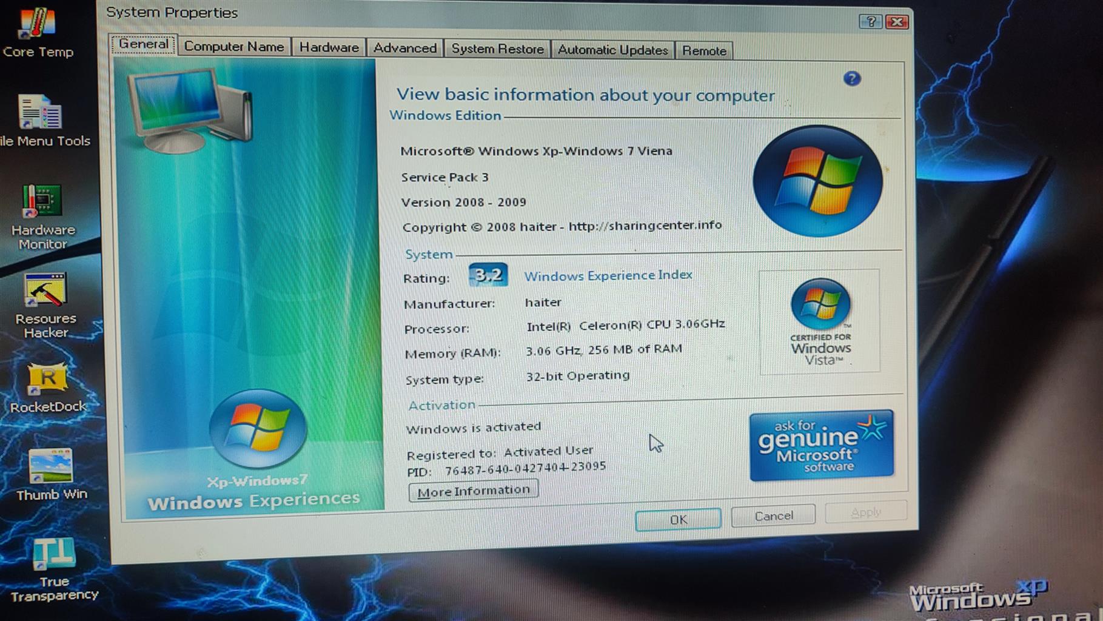Open the Automatic Updates tab
1103x621 pixels.
click(x=612, y=50)
